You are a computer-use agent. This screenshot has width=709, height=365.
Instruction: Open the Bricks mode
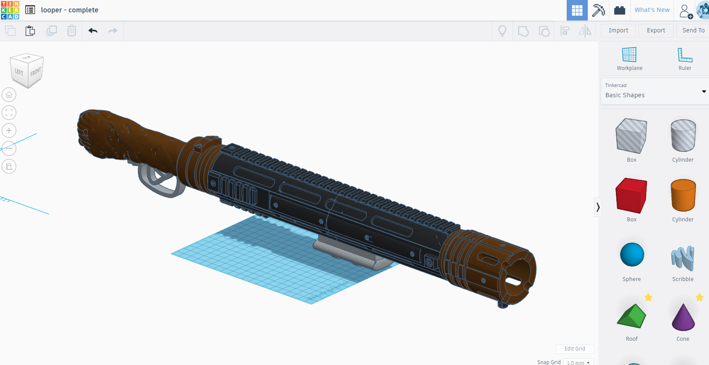(620, 10)
